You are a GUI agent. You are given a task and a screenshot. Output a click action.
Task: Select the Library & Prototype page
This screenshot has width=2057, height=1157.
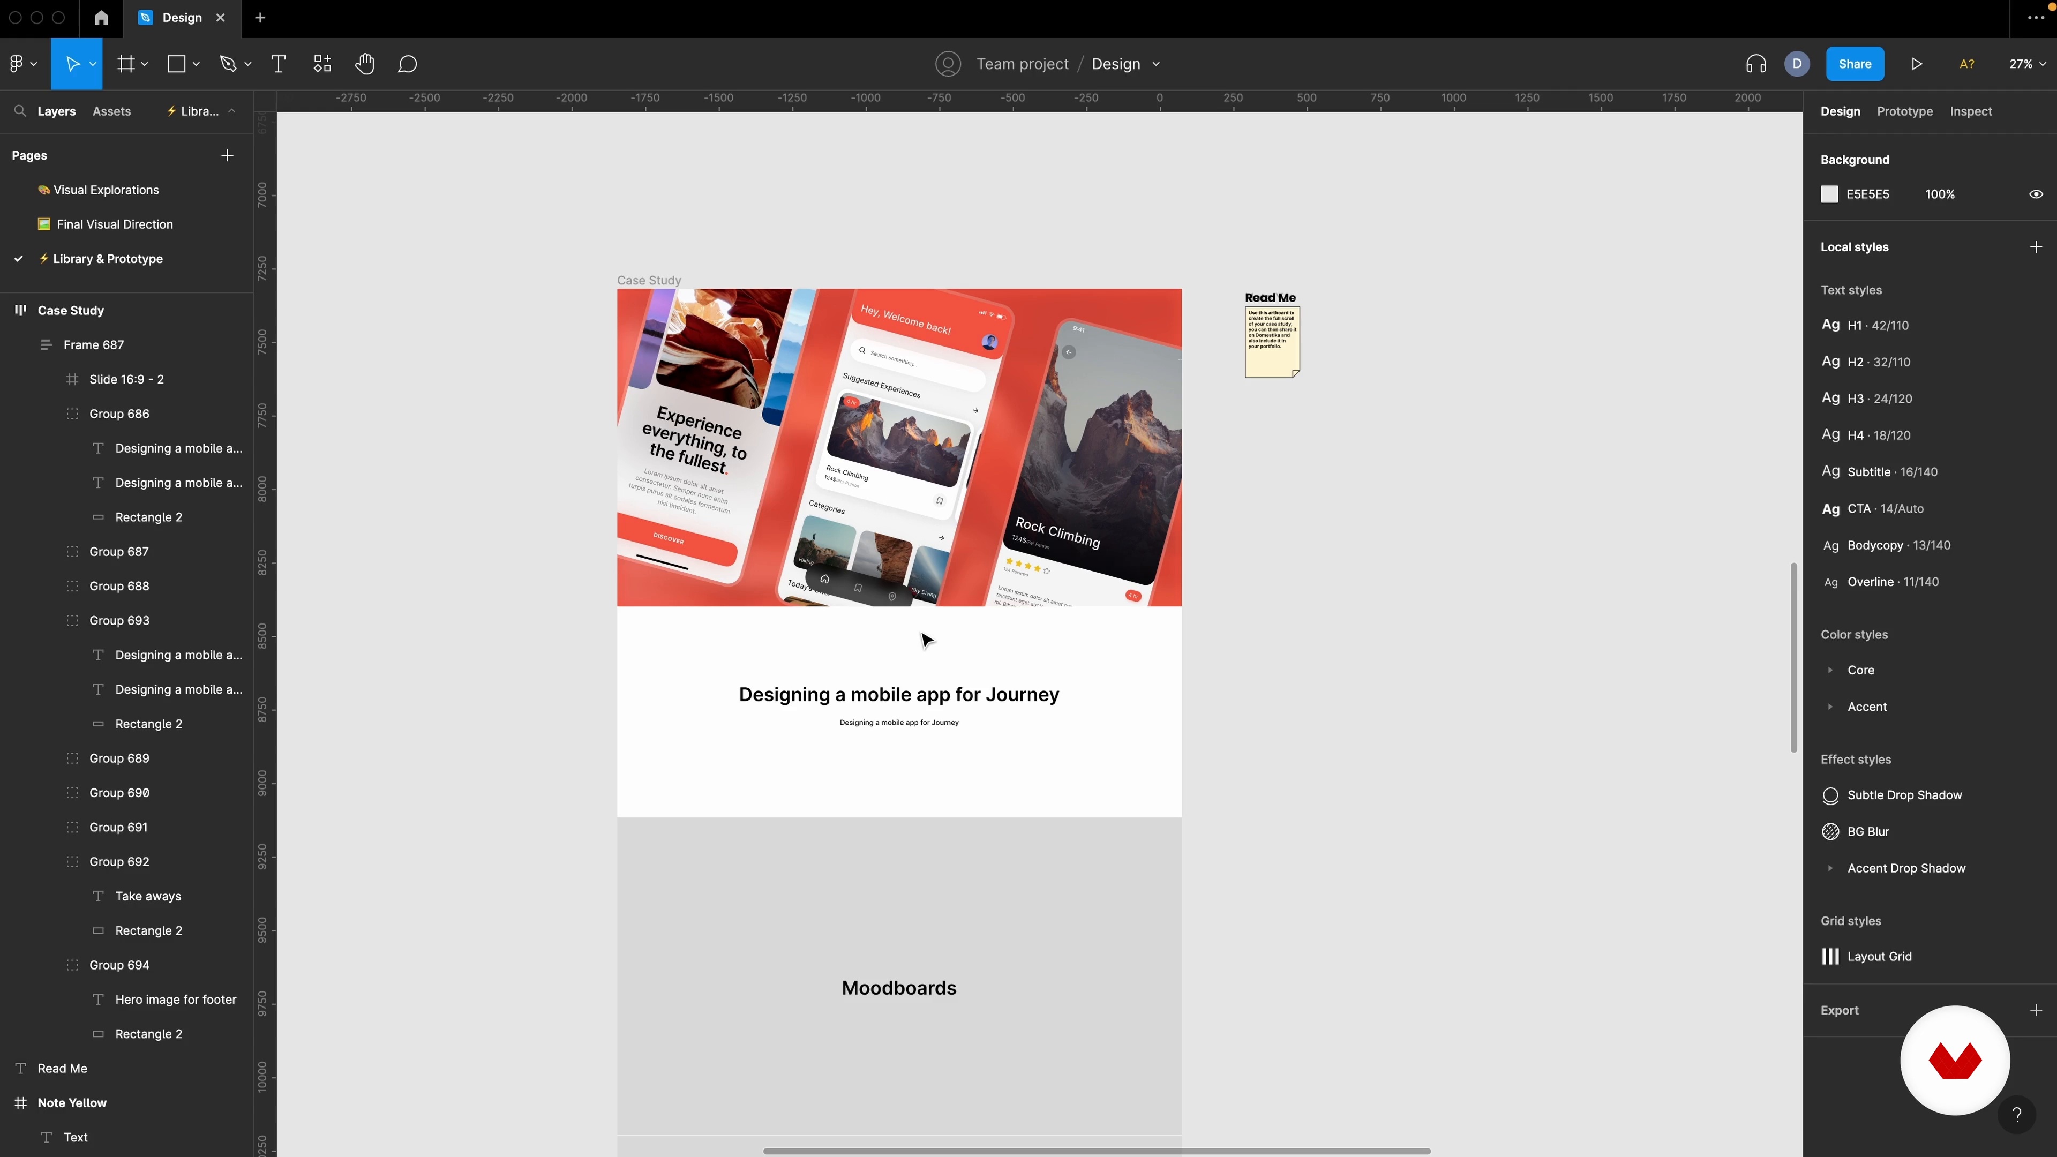point(108,259)
